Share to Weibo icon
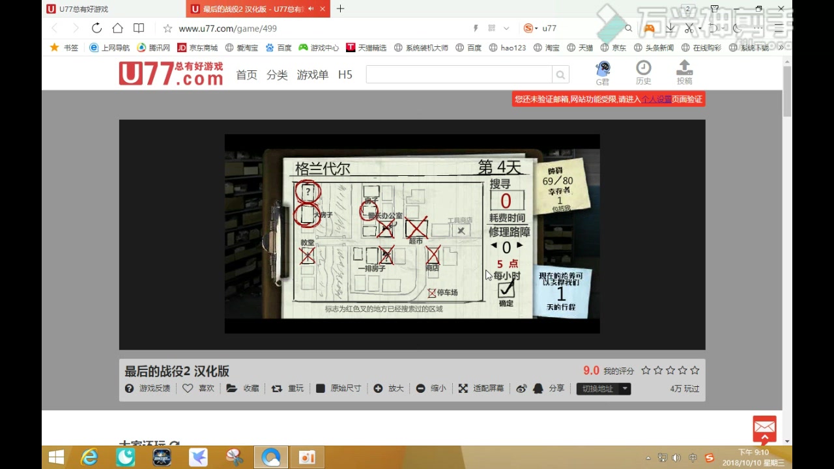This screenshot has width=834, height=469. point(521,389)
